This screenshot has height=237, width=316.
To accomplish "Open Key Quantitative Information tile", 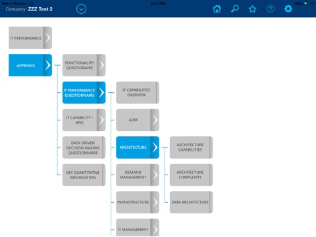I will pos(84,175).
